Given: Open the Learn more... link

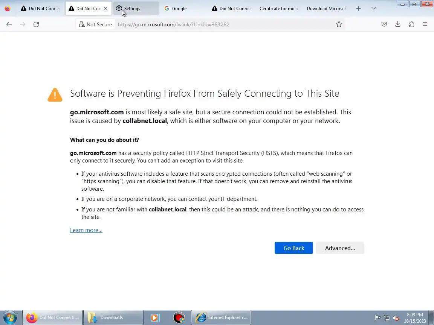Looking at the screenshot, I should point(86,230).
